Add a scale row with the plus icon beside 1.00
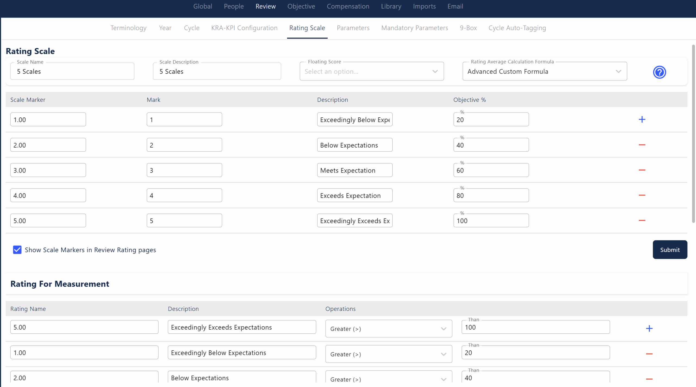 642,119
